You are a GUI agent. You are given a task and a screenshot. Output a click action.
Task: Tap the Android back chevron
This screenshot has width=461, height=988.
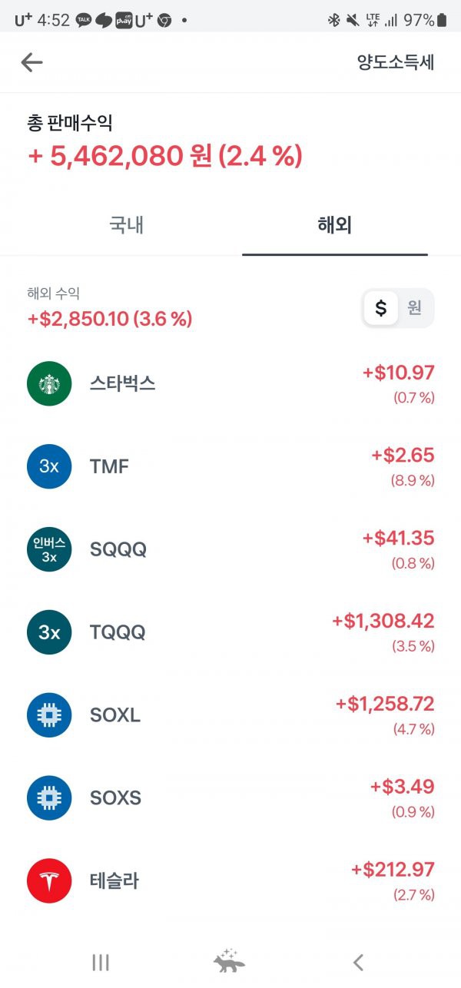357,962
